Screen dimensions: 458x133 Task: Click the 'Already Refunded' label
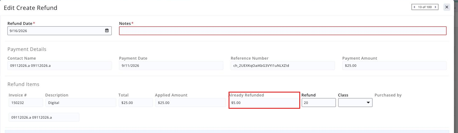[246, 95]
